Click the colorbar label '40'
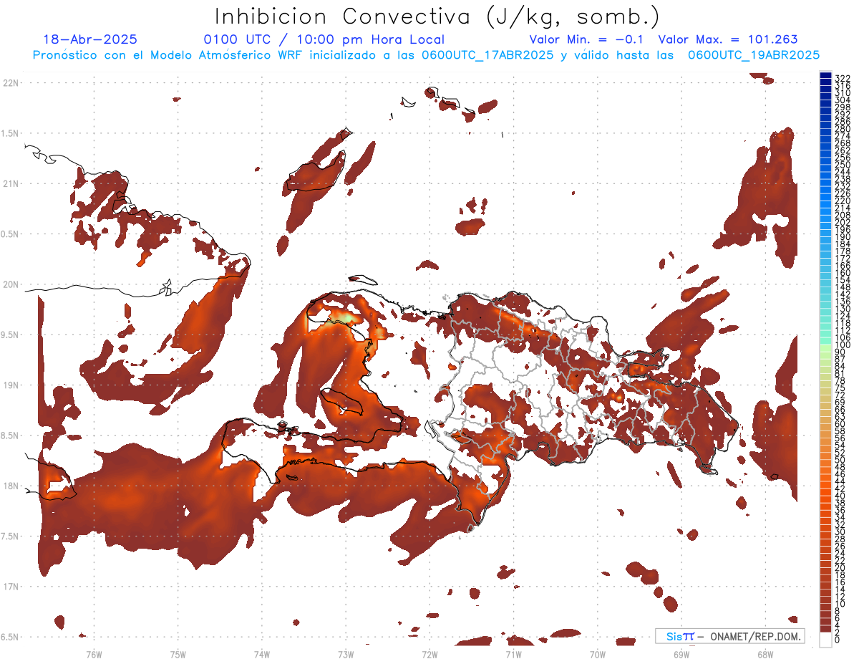This screenshot has height=664, width=859. 840,496
